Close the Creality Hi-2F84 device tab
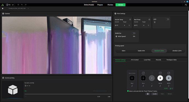 pyautogui.click(x=28, y=8)
